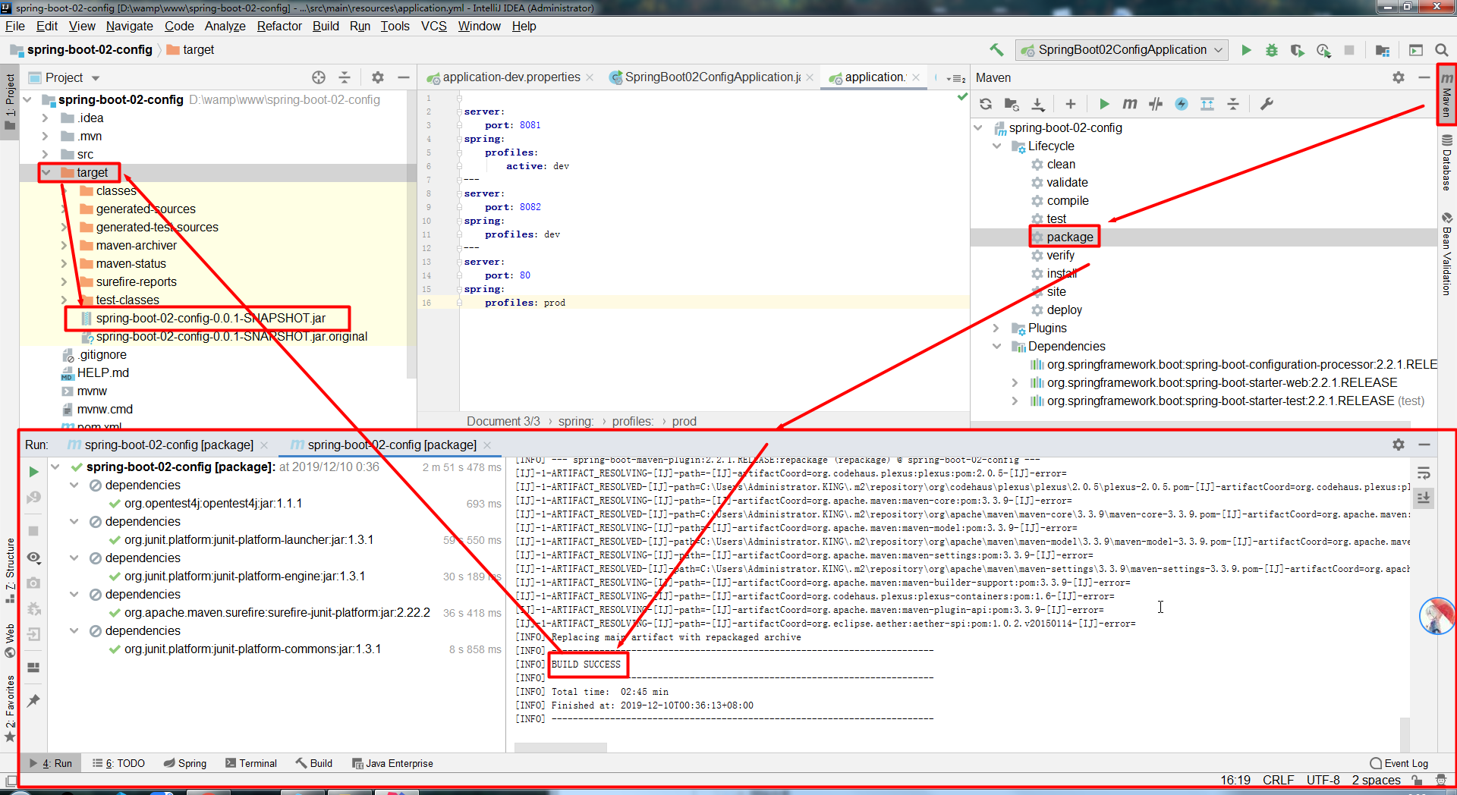Pin the current Run tab
This screenshot has height=795, width=1457.
(33, 701)
